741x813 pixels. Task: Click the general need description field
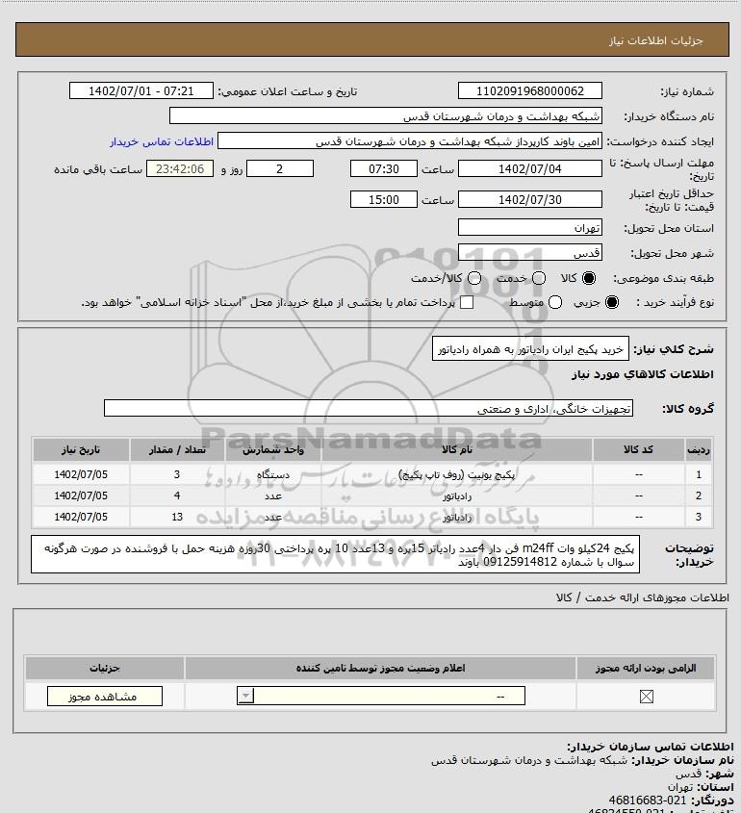(x=530, y=349)
